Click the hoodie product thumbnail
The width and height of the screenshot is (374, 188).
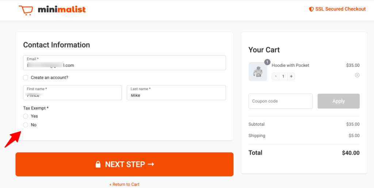pos(258,72)
